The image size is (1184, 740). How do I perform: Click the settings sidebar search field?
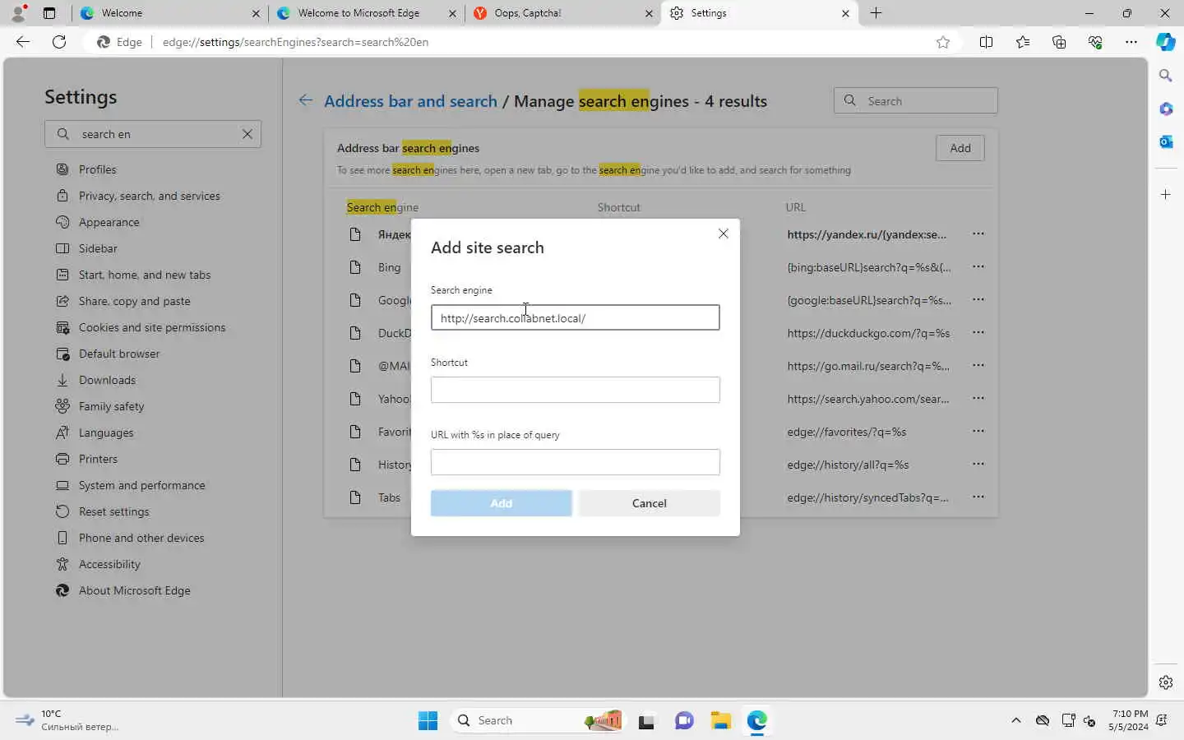tap(153, 134)
